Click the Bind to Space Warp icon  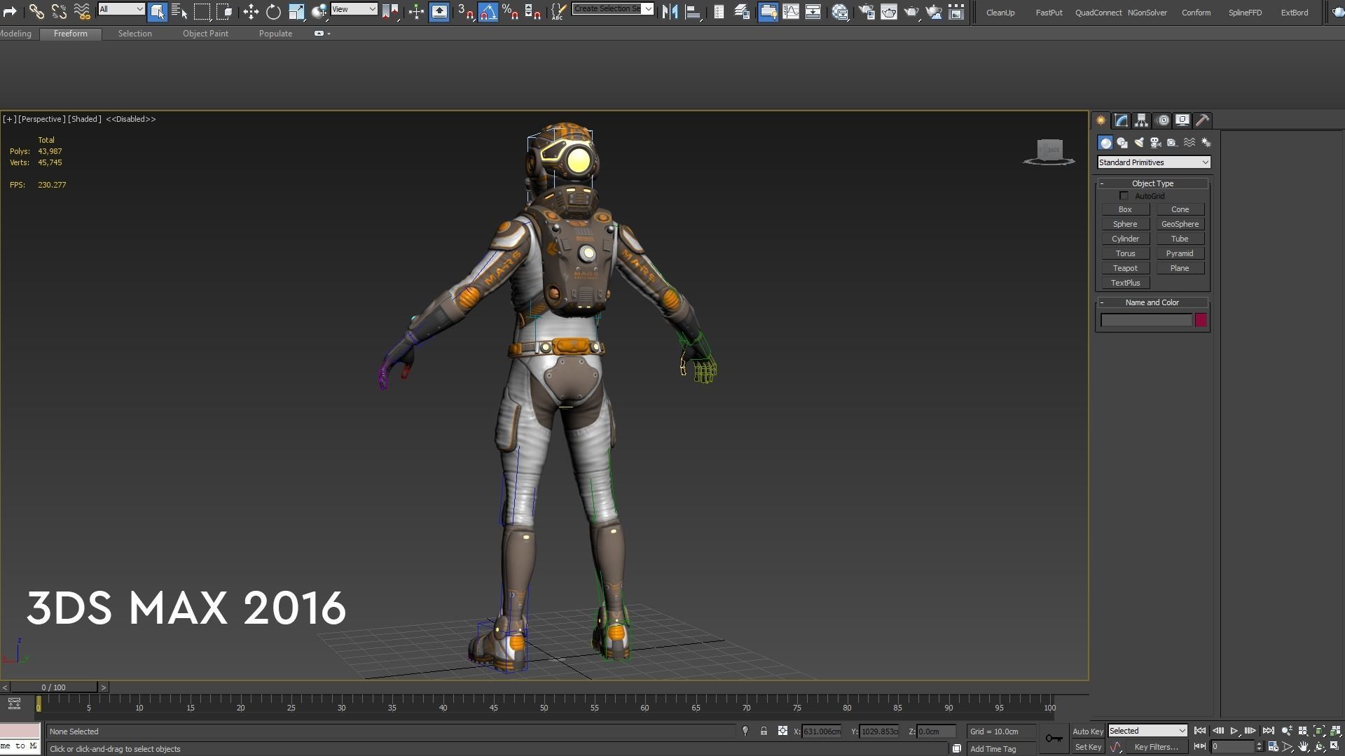point(82,11)
